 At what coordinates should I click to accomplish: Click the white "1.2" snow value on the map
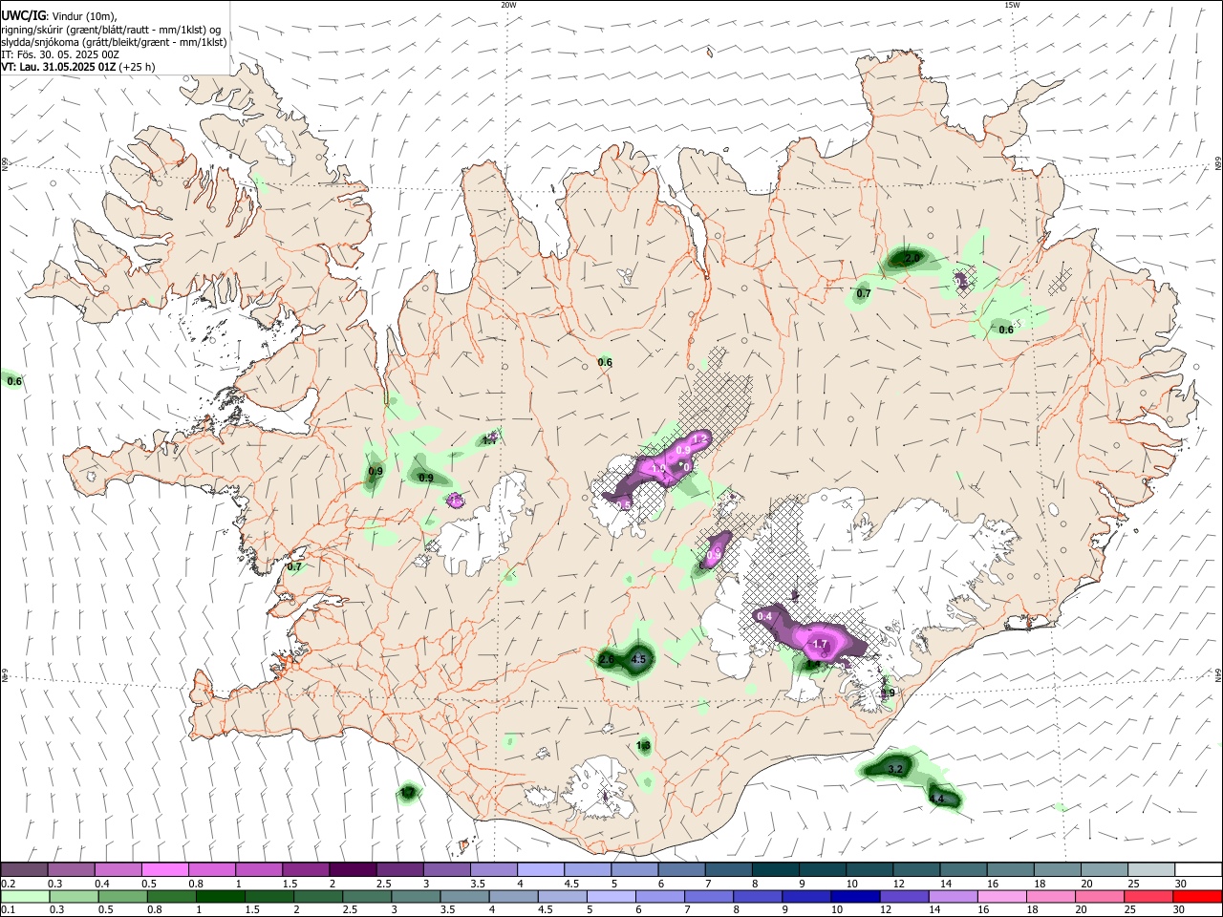click(x=698, y=439)
